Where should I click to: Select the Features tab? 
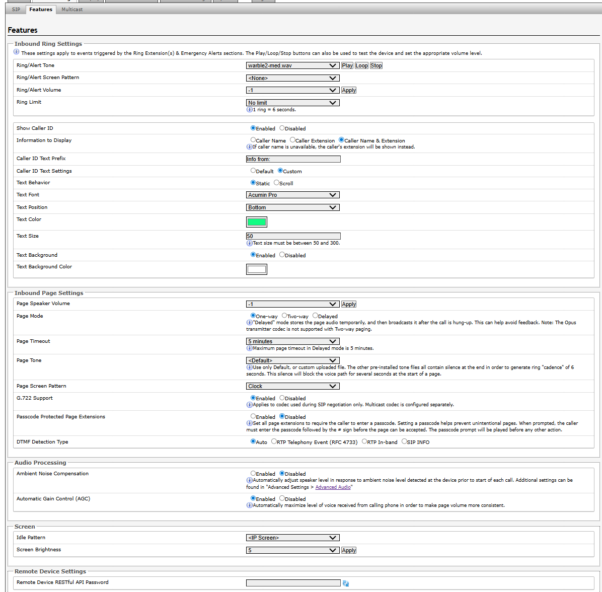pyautogui.click(x=41, y=9)
